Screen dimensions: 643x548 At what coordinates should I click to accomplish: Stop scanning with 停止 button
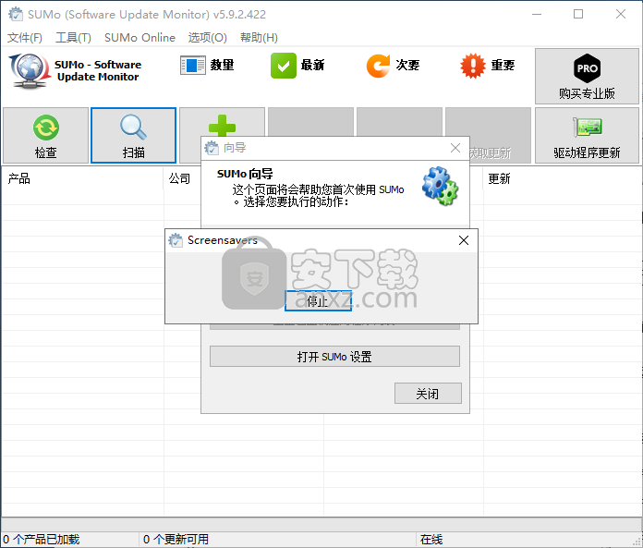click(318, 300)
